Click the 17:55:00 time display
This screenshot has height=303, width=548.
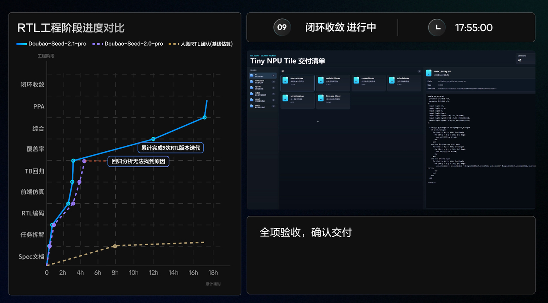coord(474,28)
